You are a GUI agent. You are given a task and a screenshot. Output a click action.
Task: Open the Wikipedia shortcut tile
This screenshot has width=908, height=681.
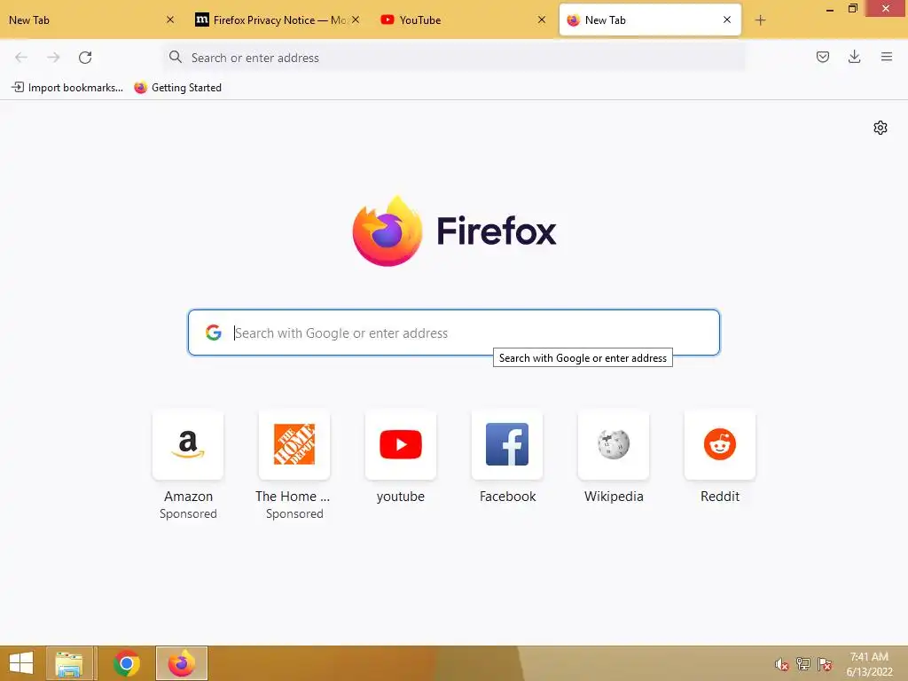[x=614, y=445]
